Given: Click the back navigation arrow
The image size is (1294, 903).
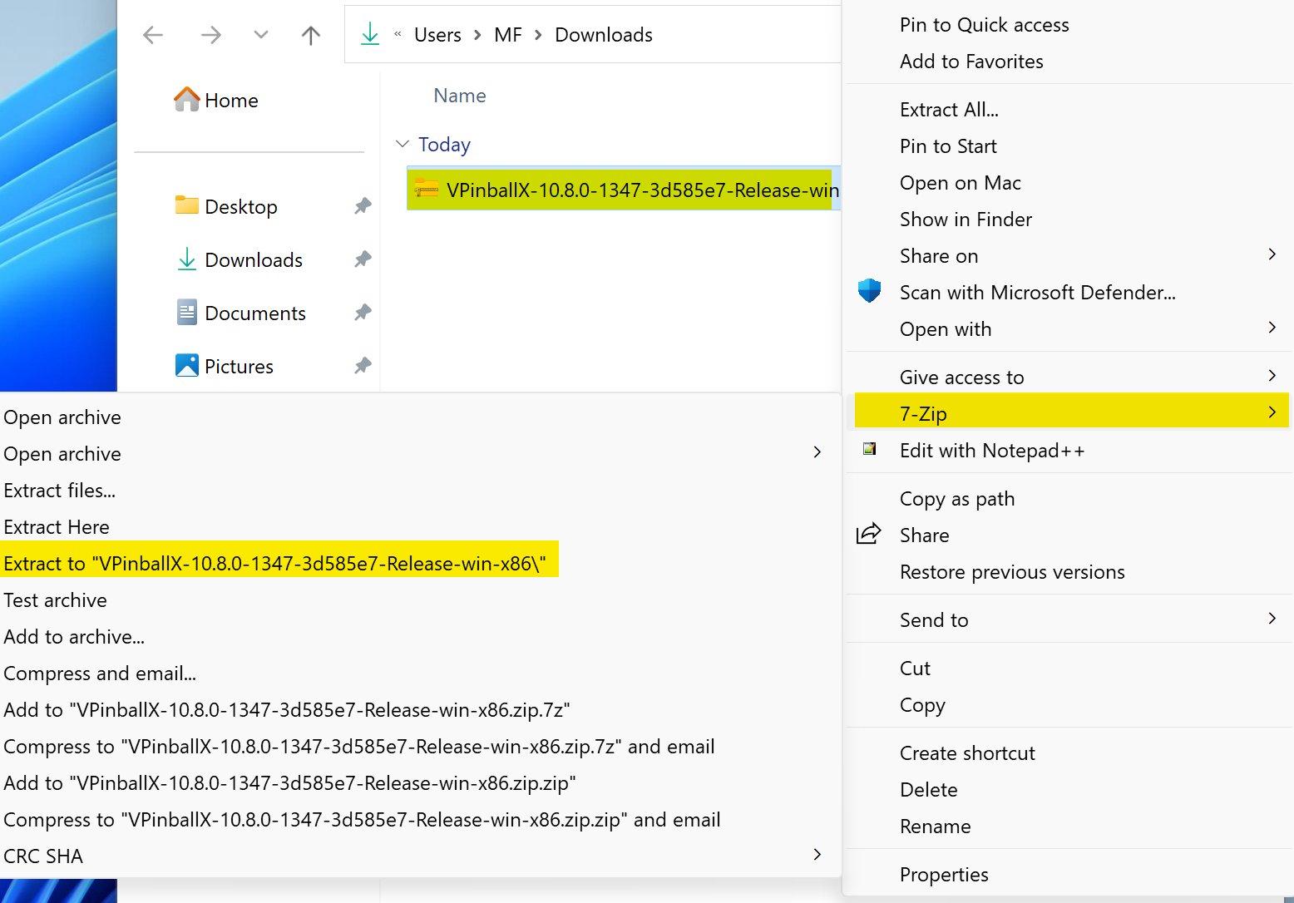Looking at the screenshot, I should click(152, 34).
